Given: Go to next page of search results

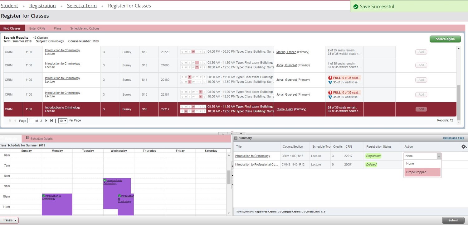Looking at the screenshot, I should click(x=46, y=121).
